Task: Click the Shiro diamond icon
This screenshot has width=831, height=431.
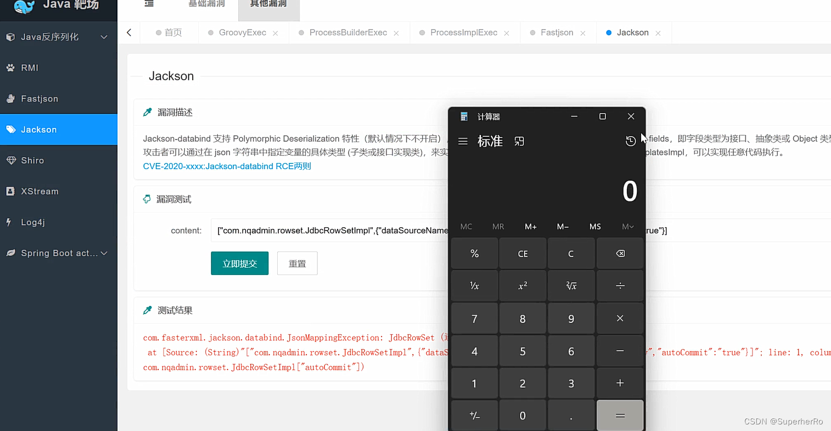Action: (10, 160)
